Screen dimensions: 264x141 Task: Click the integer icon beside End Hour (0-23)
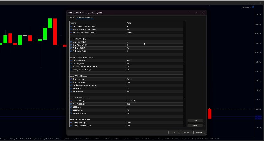click(71, 48)
